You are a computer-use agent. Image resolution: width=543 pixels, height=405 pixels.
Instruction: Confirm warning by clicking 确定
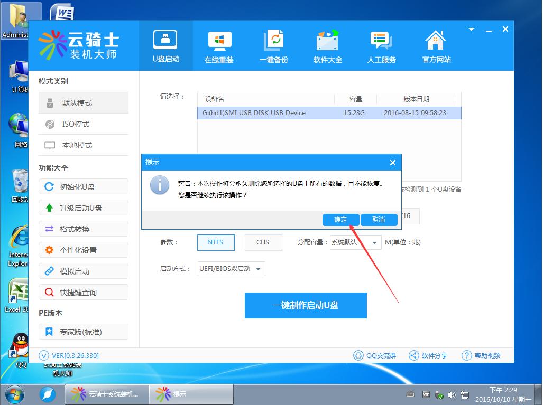340,220
